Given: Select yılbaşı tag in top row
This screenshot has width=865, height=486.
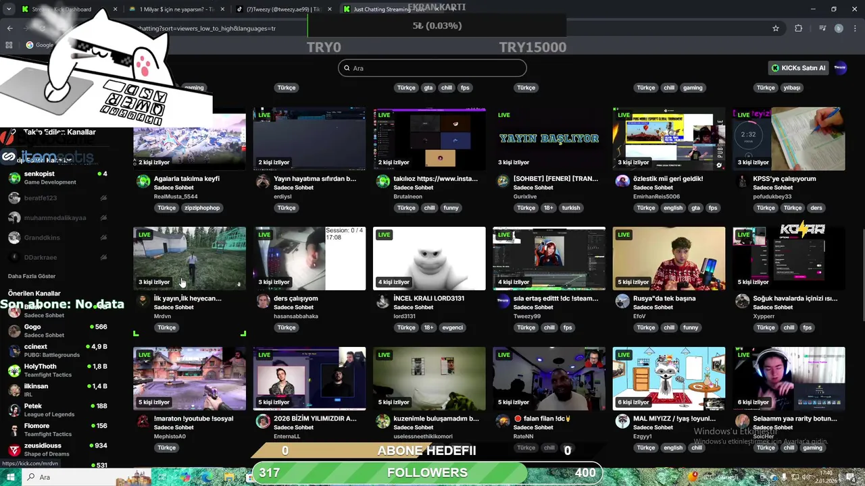Looking at the screenshot, I should 791,88.
